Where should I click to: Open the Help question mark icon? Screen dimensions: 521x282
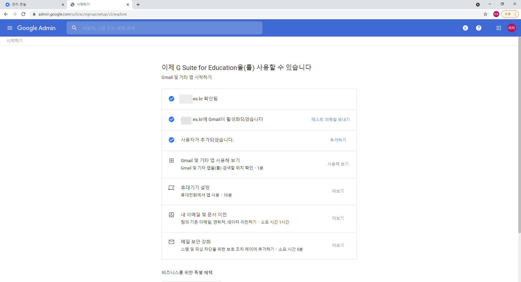tap(479, 28)
